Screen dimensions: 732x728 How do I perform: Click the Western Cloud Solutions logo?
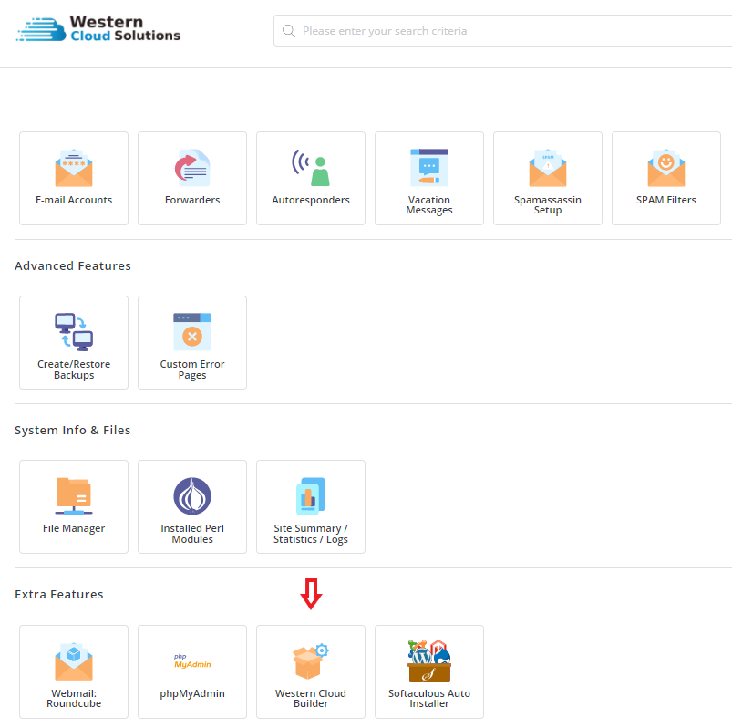click(98, 28)
